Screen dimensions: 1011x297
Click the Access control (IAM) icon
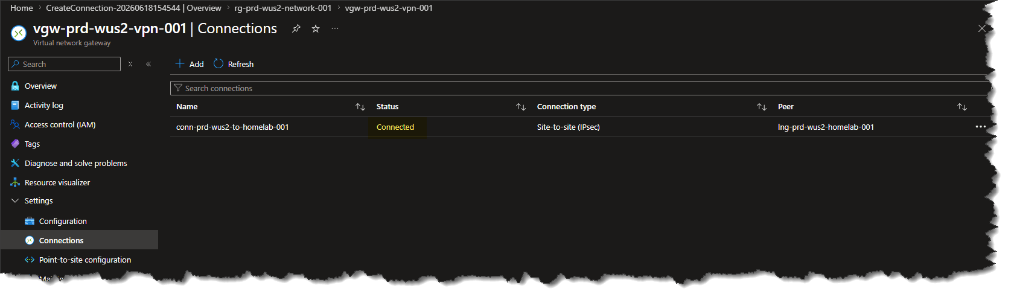click(x=15, y=124)
